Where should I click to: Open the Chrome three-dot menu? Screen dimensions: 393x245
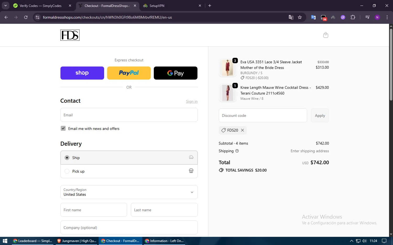(387, 17)
